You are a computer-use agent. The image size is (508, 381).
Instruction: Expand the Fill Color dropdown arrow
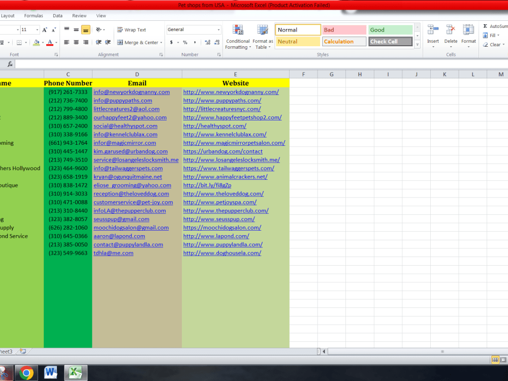tap(43, 43)
